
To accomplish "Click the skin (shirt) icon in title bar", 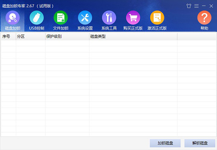I will tap(189, 6).
